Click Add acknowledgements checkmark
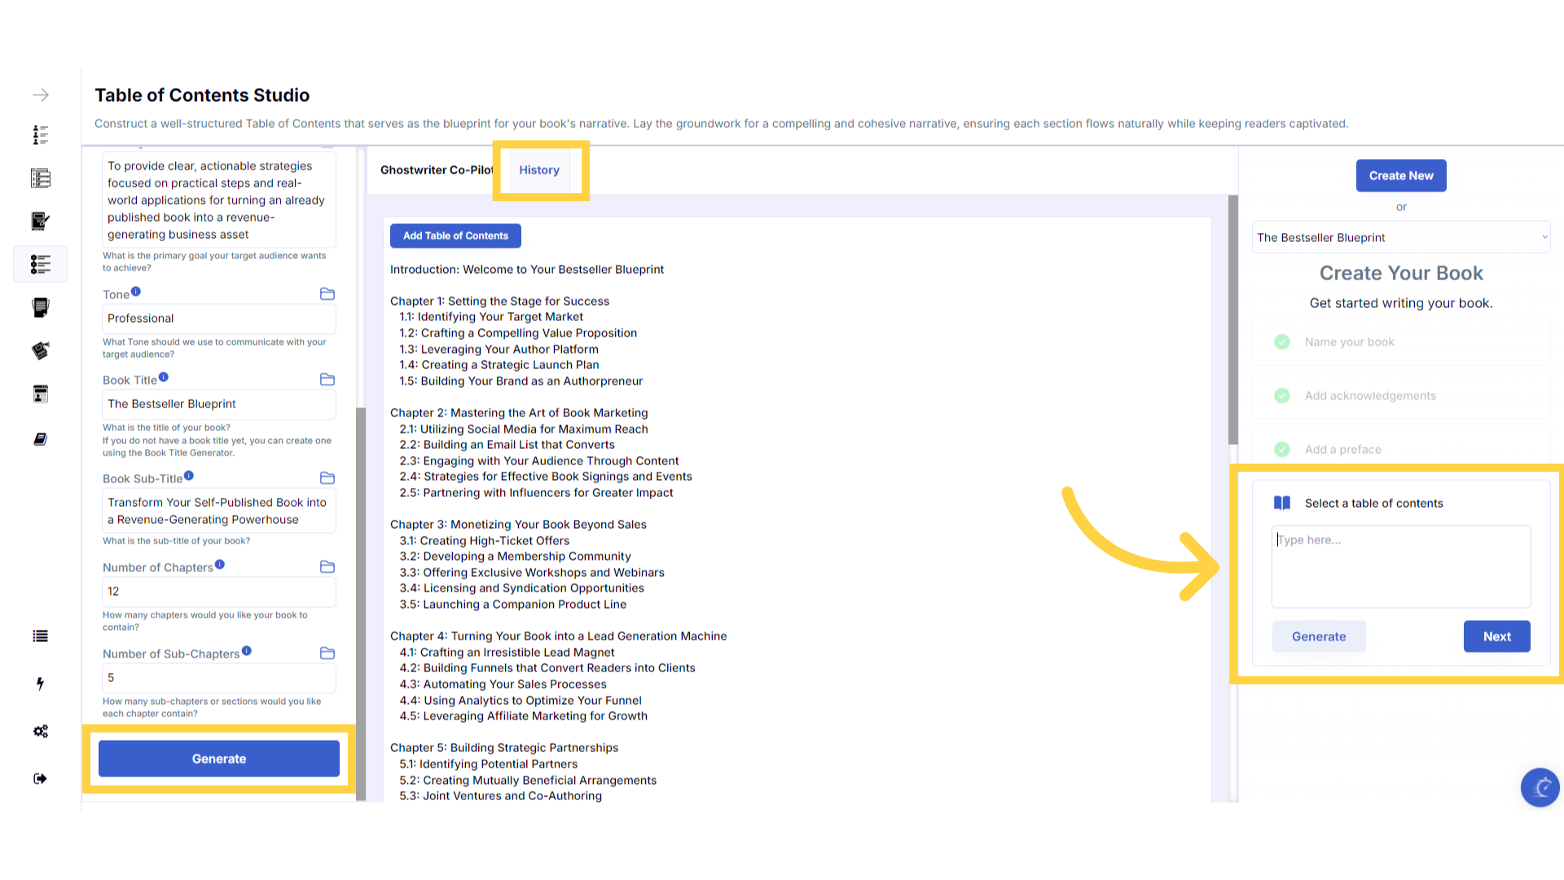1564x880 pixels. point(1282,396)
